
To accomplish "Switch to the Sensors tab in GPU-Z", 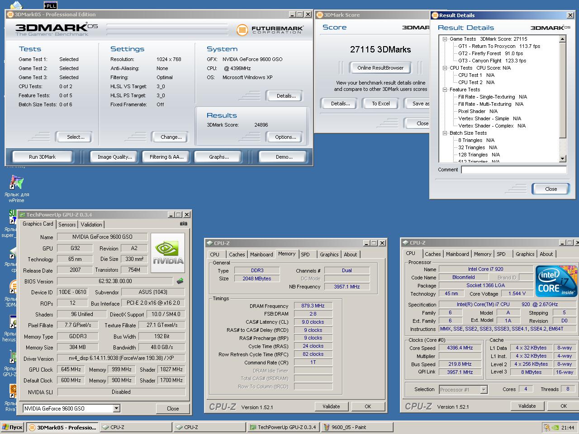I will point(67,225).
